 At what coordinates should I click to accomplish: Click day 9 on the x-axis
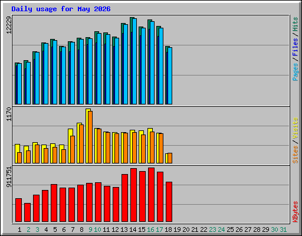pos(90,230)
